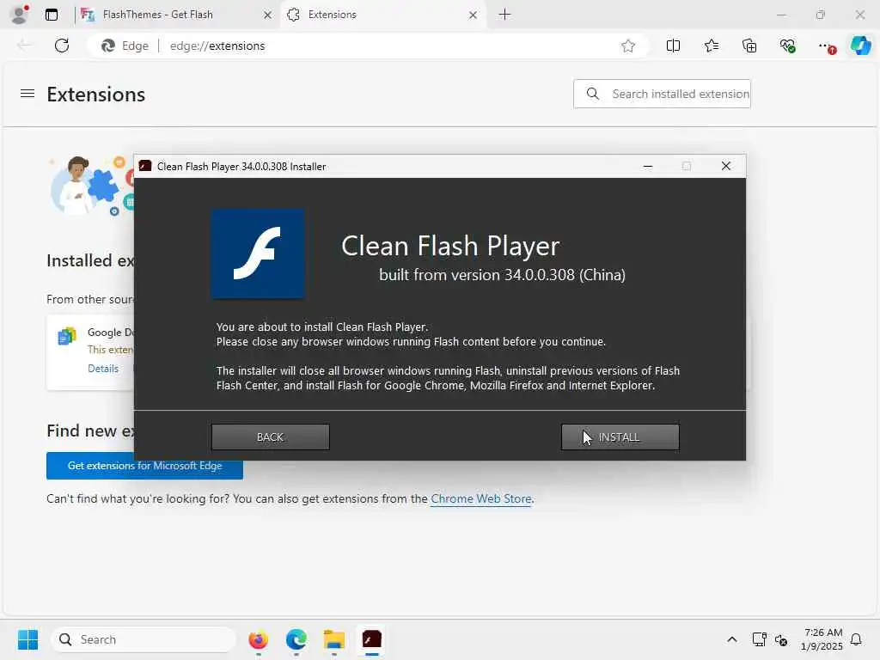880x660 pixels.
Task: Open the Extensions hamburger menu
Action: click(x=27, y=94)
